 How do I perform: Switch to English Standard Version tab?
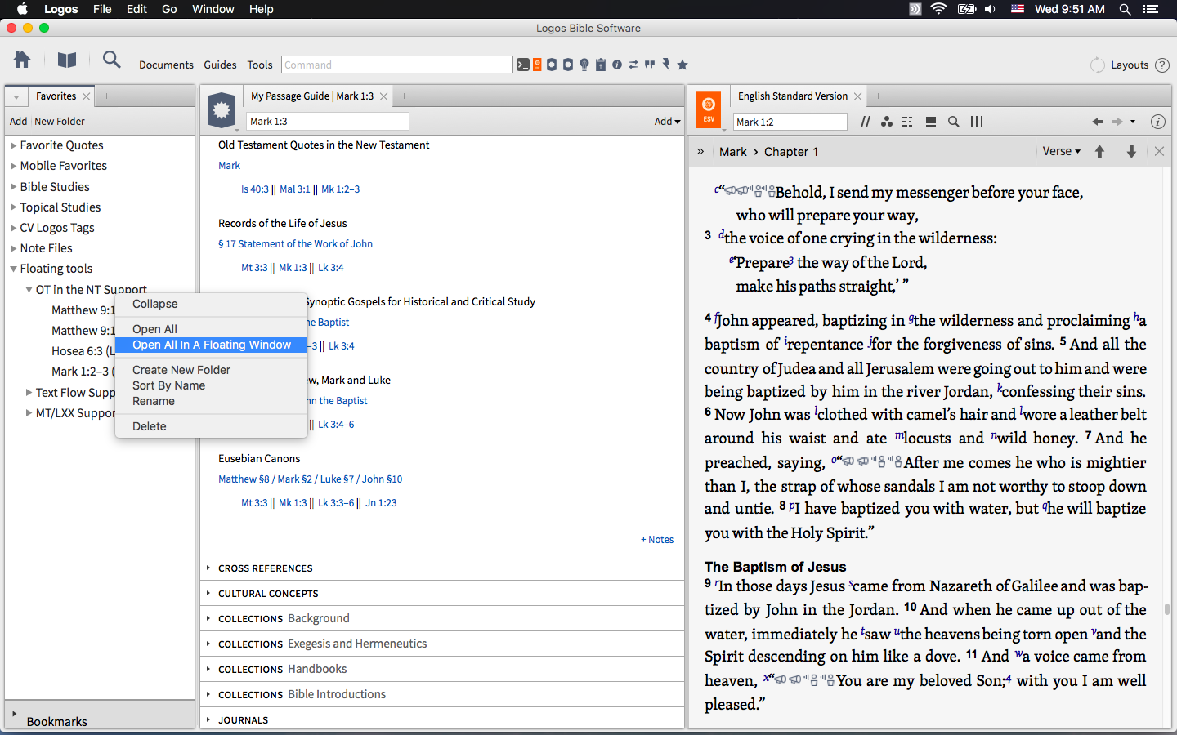(x=793, y=96)
